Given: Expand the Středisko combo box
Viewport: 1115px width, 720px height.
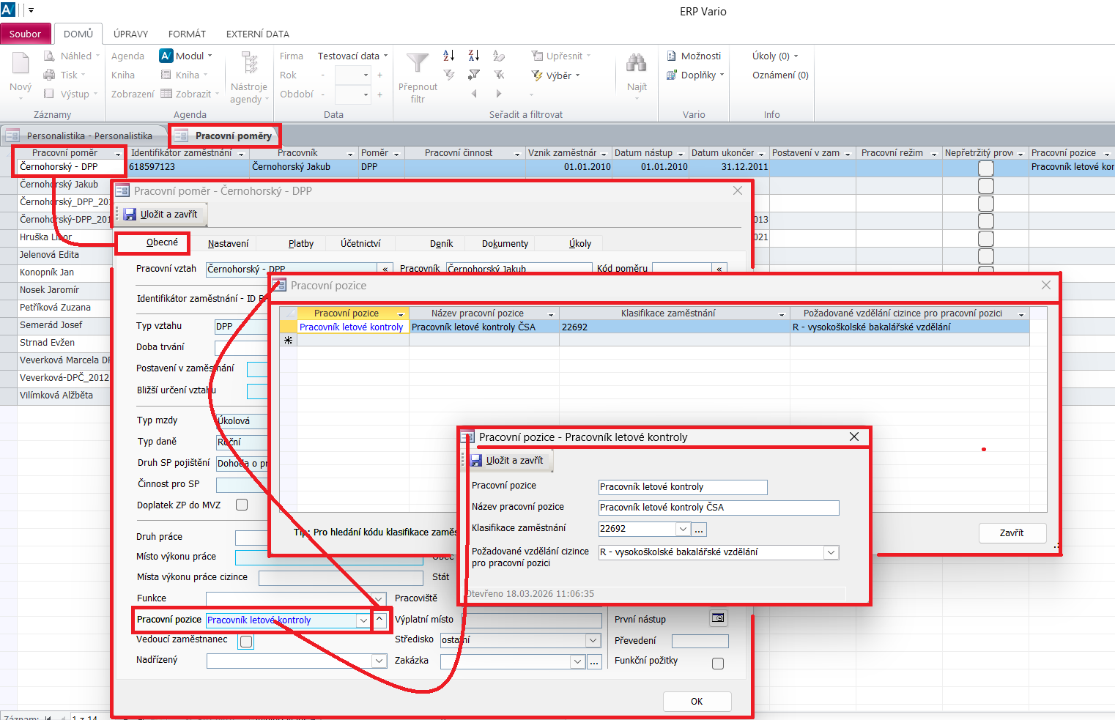Looking at the screenshot, I should [x=593, y=640].
